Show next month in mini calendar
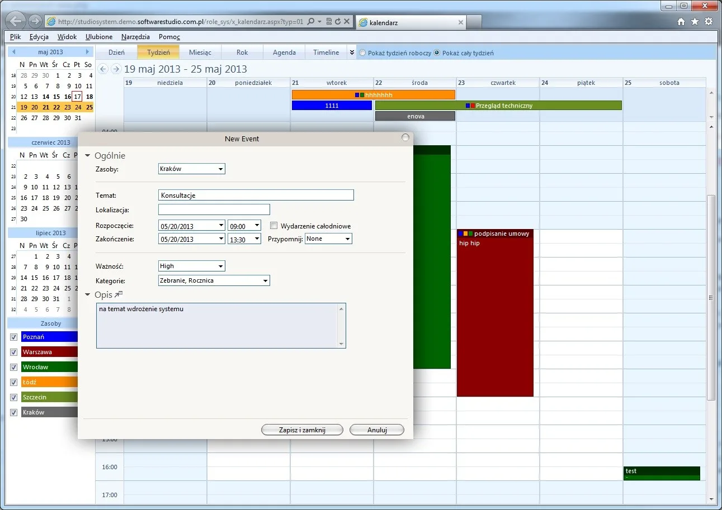The image size is (722, 510). tap(87, 52)
